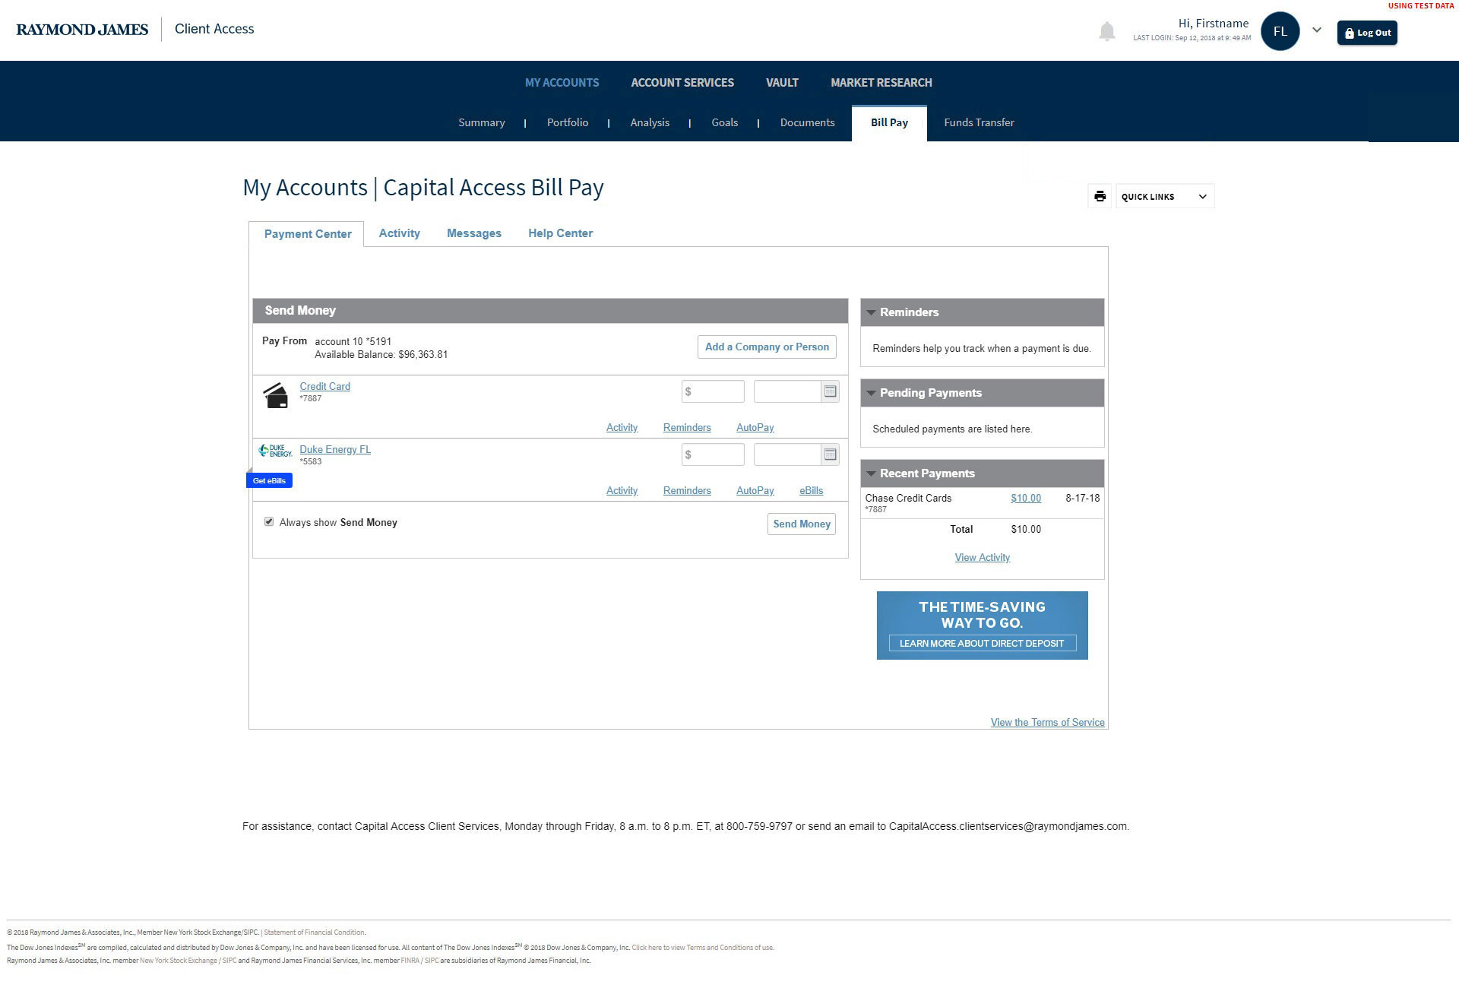Open New York Stock Exchange / SIPC link
The height and width of the screenshot is (1007, 1459).
(x=188, y=961)
